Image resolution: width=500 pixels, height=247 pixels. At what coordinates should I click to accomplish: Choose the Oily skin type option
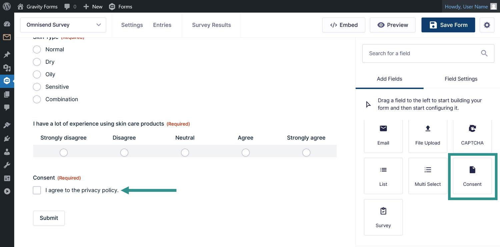(x=37, y=74)
